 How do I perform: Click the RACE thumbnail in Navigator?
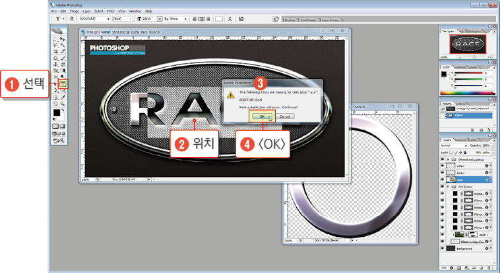(x=468, y=44)
